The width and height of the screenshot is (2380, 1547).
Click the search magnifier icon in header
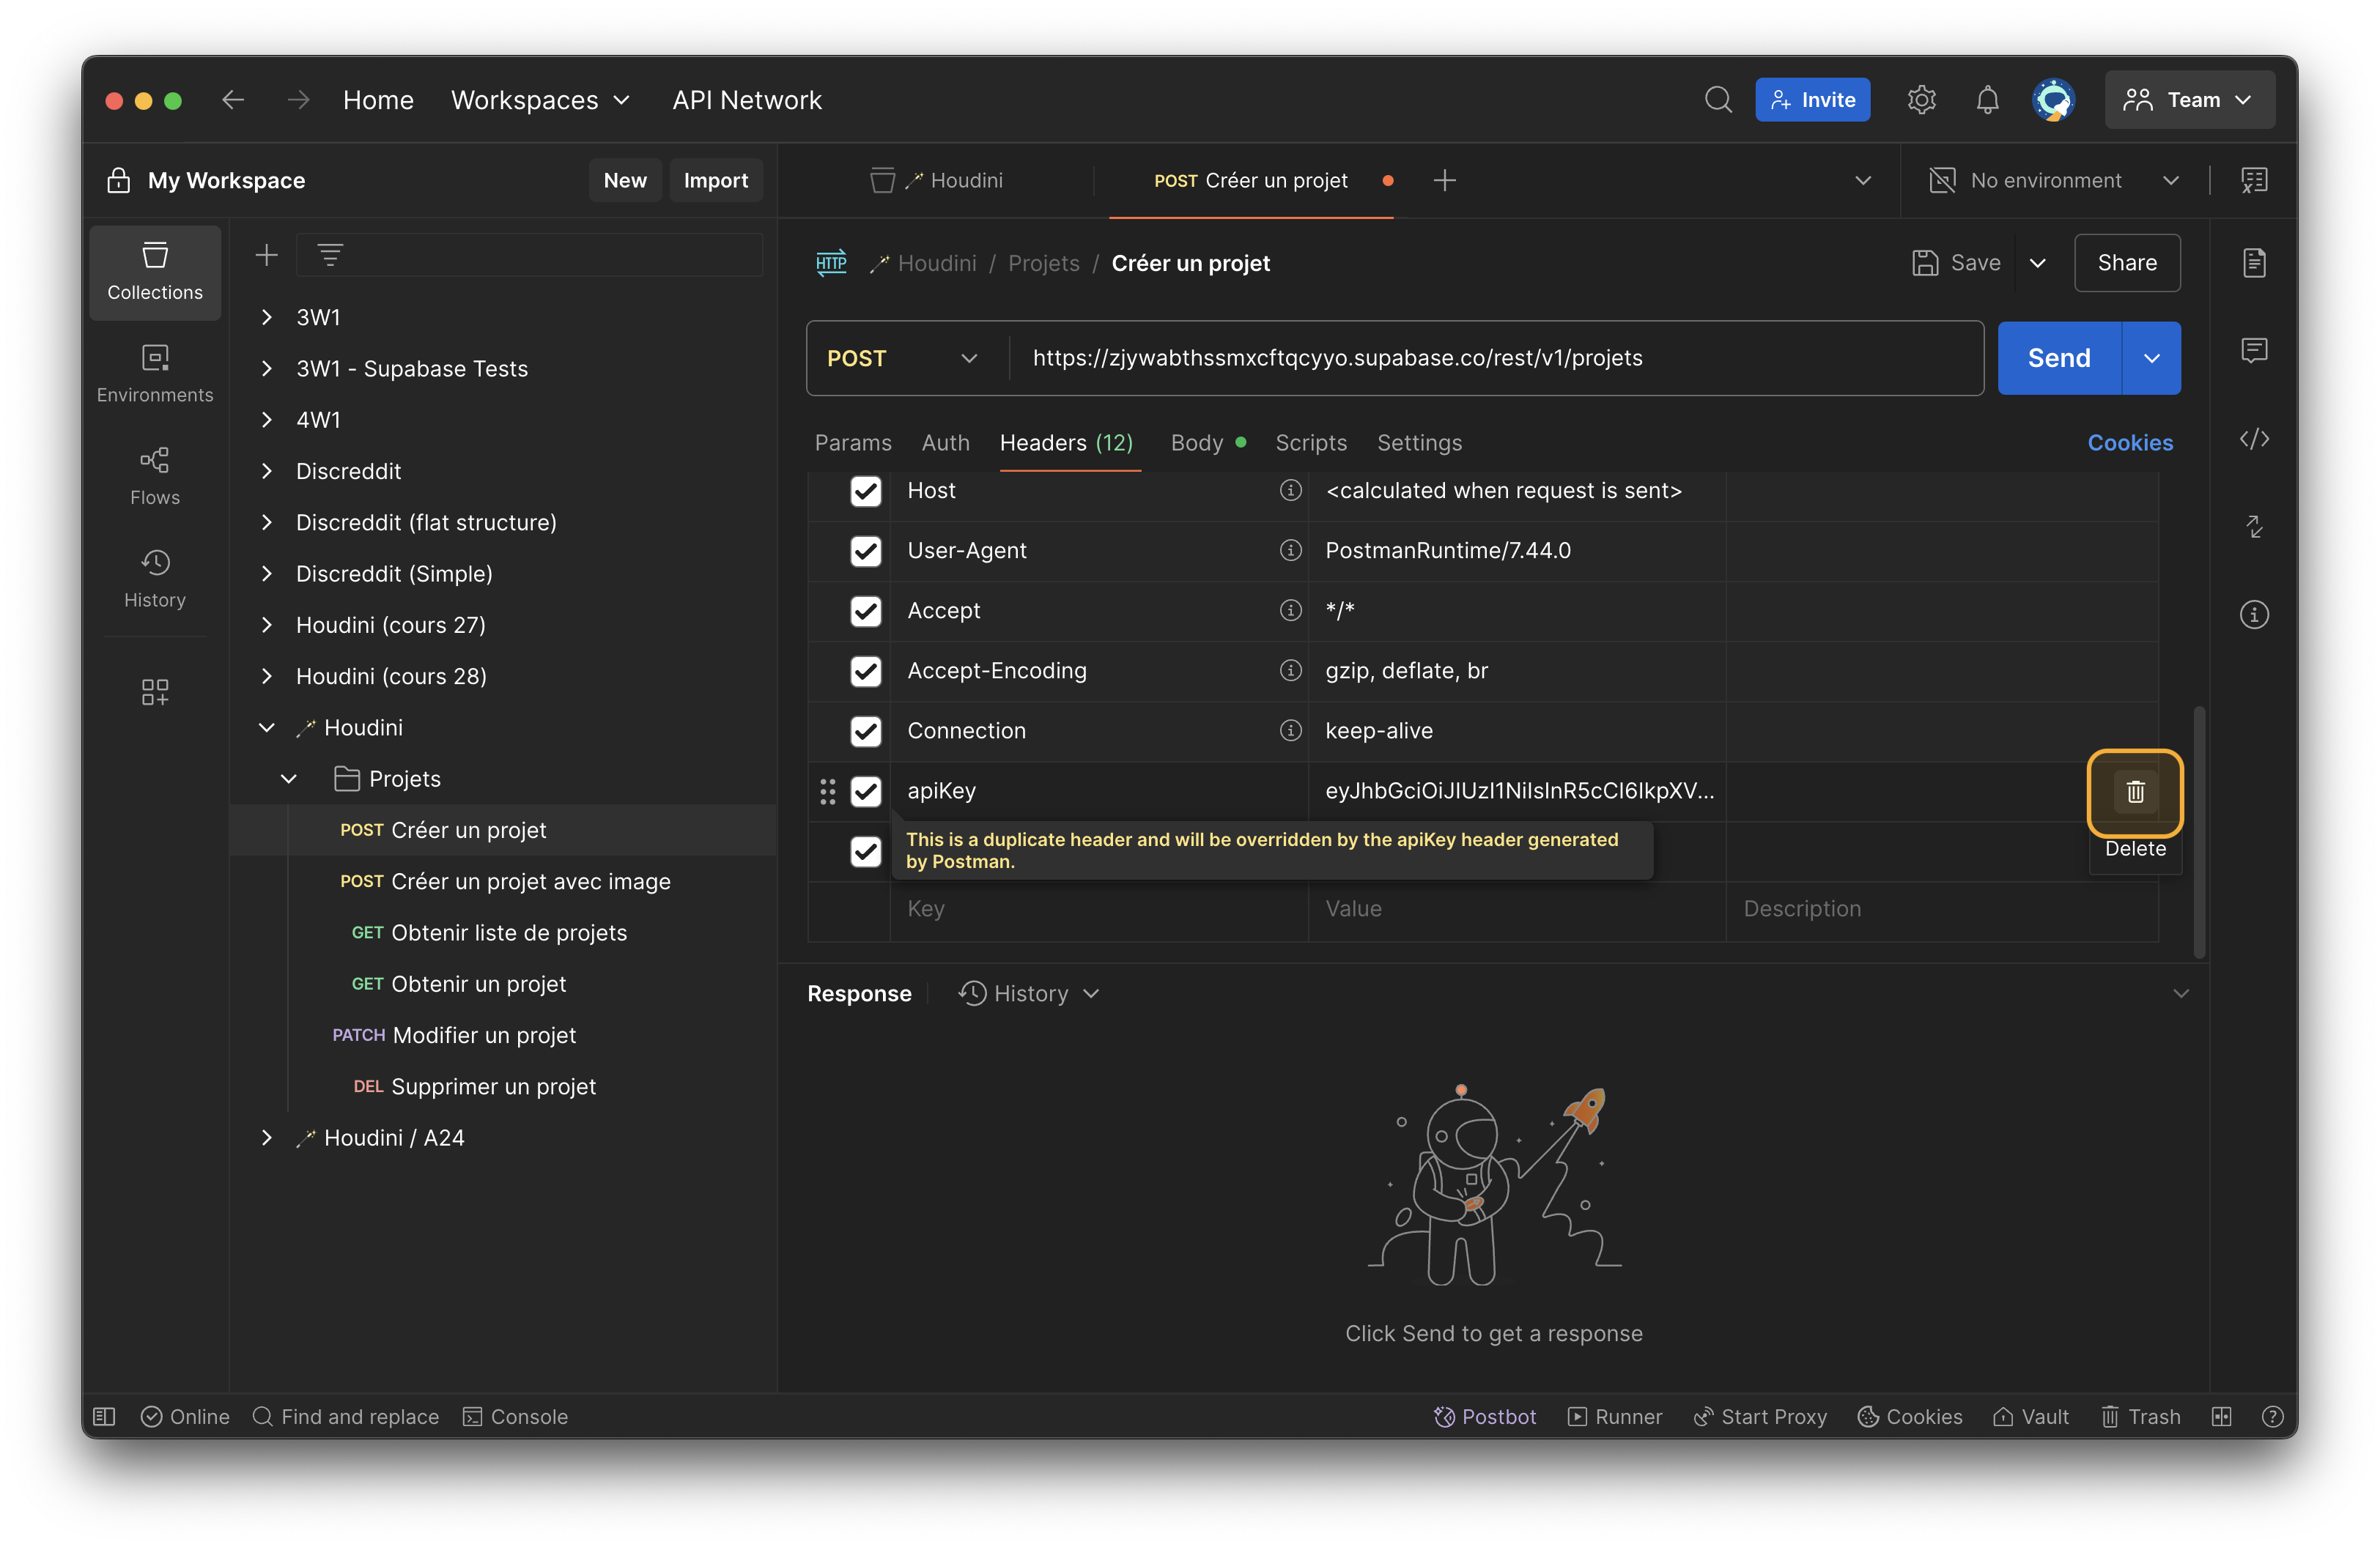(x=1718, y=100)
